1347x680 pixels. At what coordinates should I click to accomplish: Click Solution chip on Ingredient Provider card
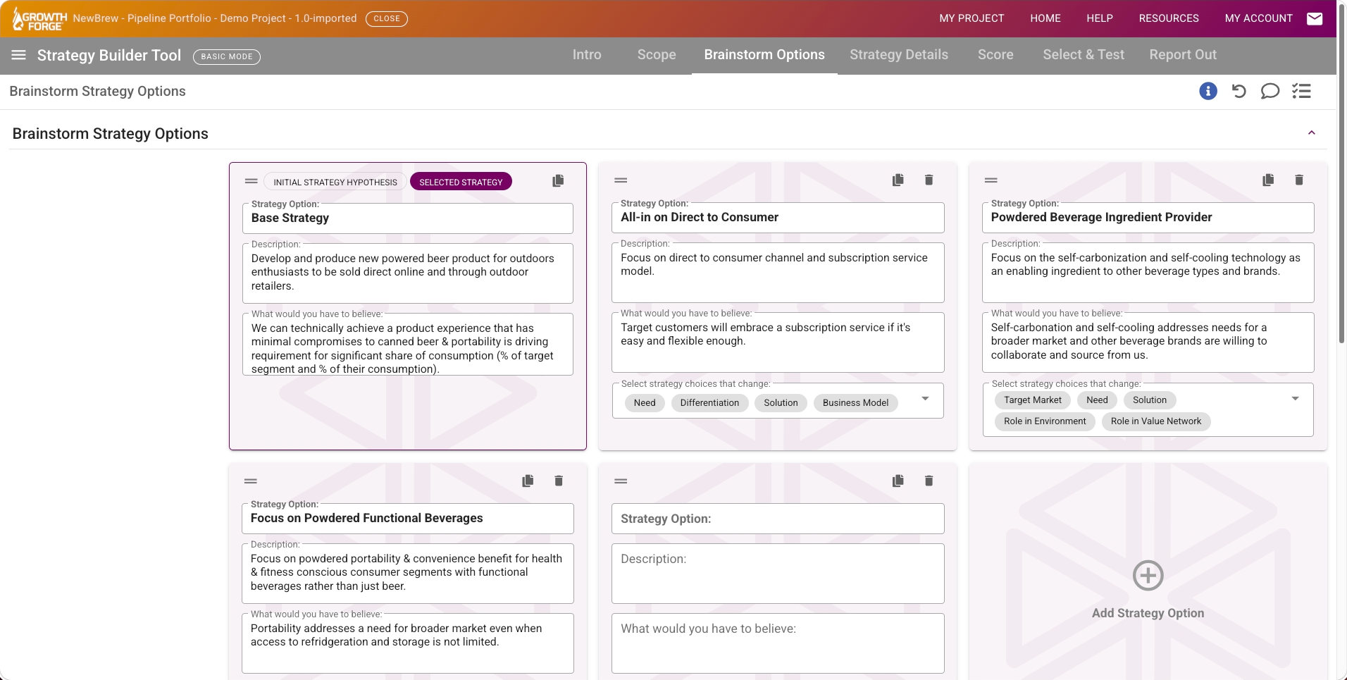click(x=1150, y=400)
